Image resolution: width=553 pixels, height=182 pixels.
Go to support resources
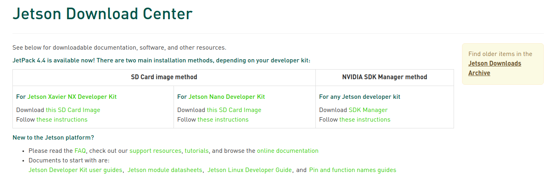(155, 151)
